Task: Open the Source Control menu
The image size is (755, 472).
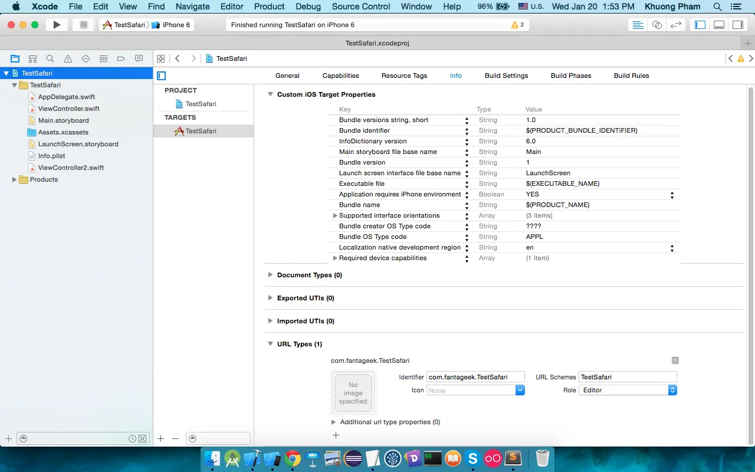Action: click(361, 6)
